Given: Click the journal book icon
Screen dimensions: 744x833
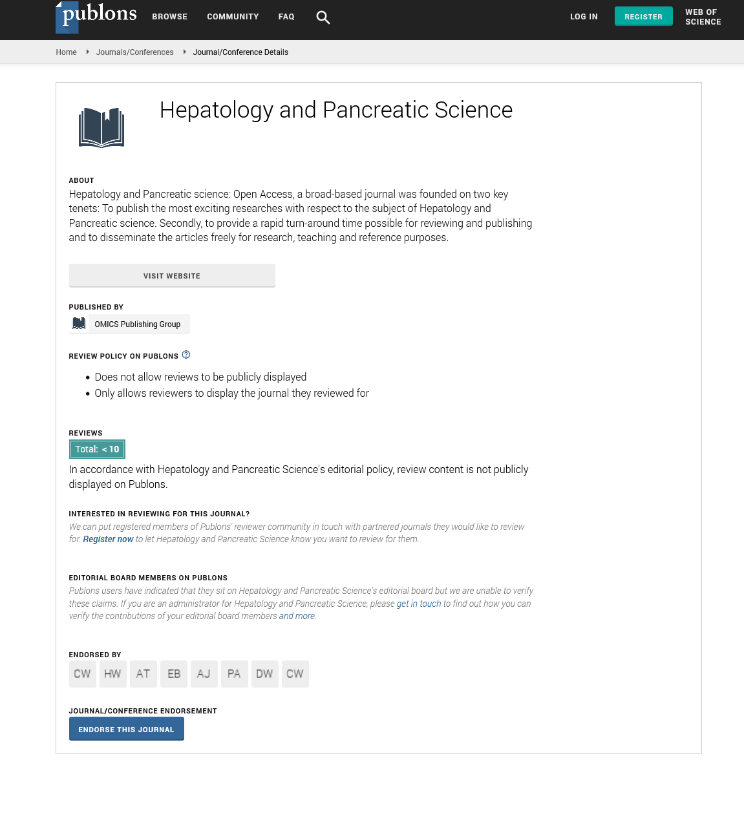Looking at the screenshot, I should click(101, 127).
